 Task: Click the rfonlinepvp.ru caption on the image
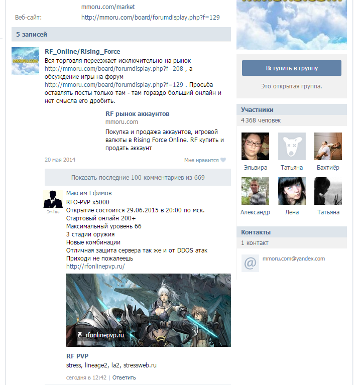(x=104, y=335)
